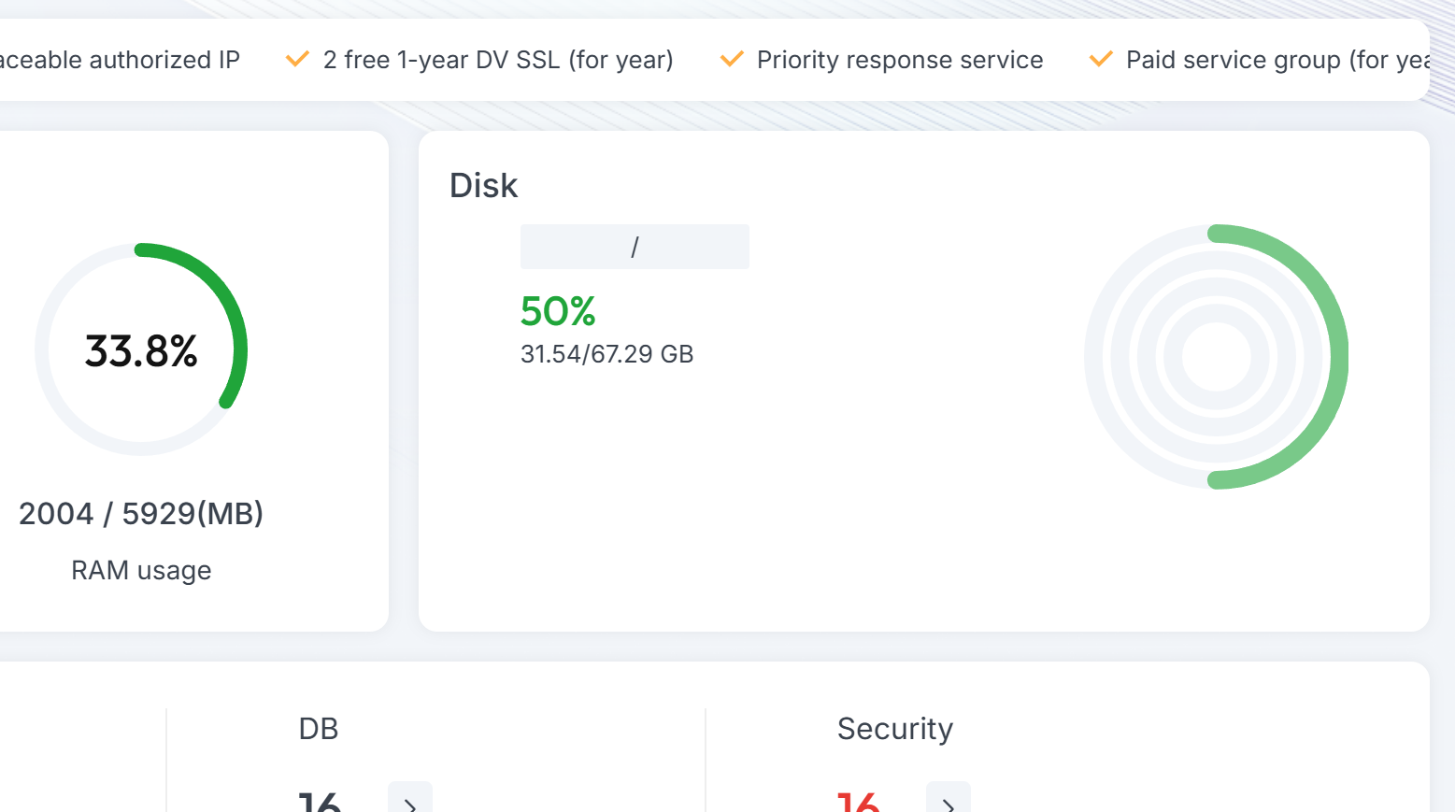Screen dimensions: 1455x812
Task: Click the checkmark before Paid service group
Action: (1101, 60)
